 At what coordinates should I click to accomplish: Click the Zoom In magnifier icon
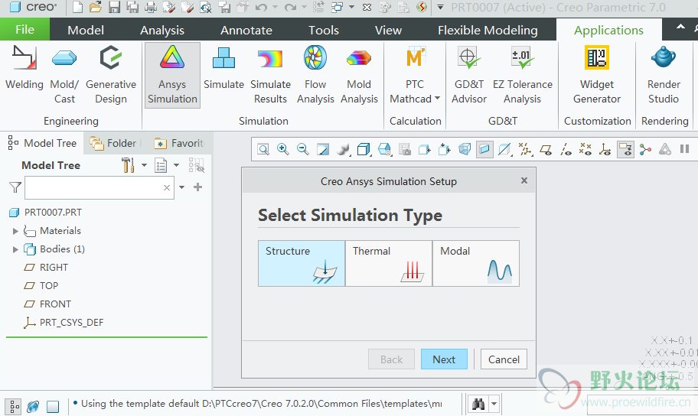click(282, 149)
